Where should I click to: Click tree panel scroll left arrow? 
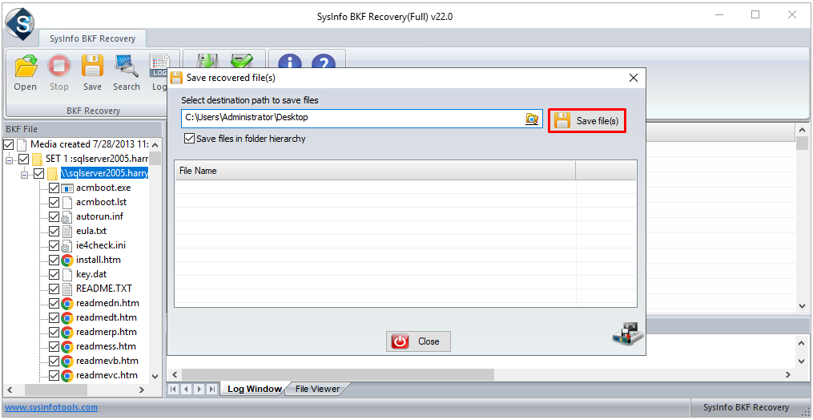(x=8, y=390)
